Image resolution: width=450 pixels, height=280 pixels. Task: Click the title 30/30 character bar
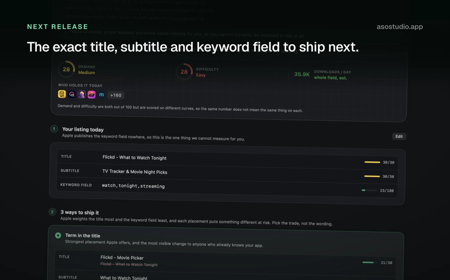[x=372, y=162]
